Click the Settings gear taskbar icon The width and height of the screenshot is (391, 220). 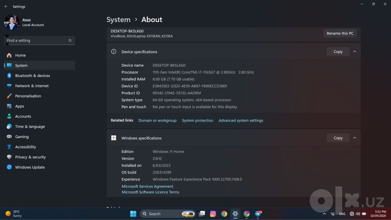235,214
